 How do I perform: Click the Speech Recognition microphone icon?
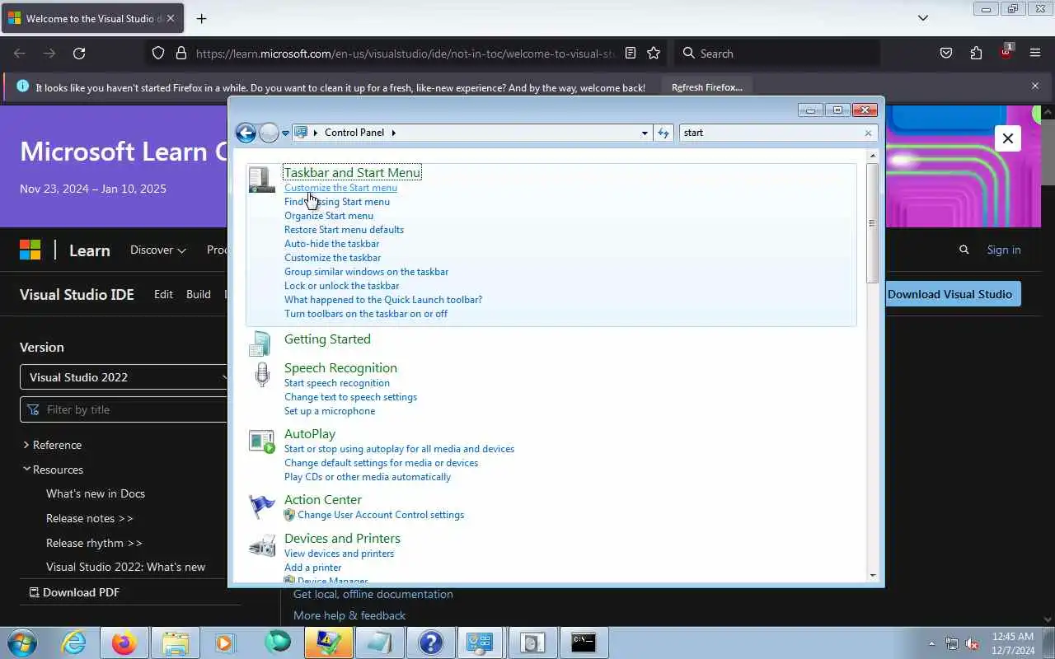(x=261, y=375)
